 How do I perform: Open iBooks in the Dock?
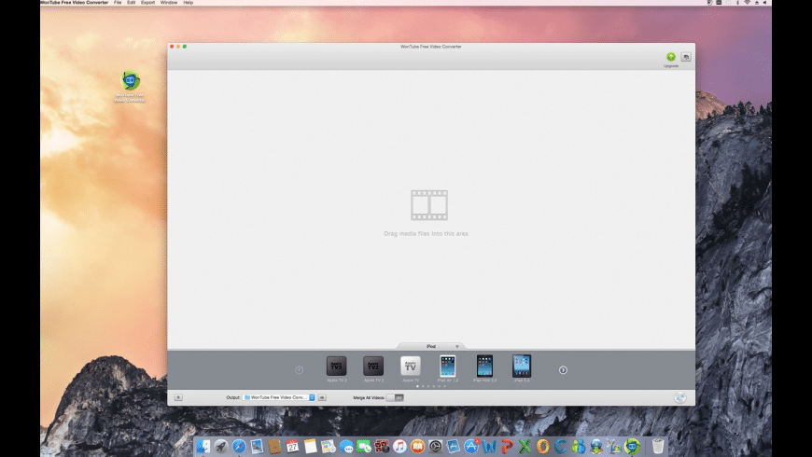tap(417, 446)
